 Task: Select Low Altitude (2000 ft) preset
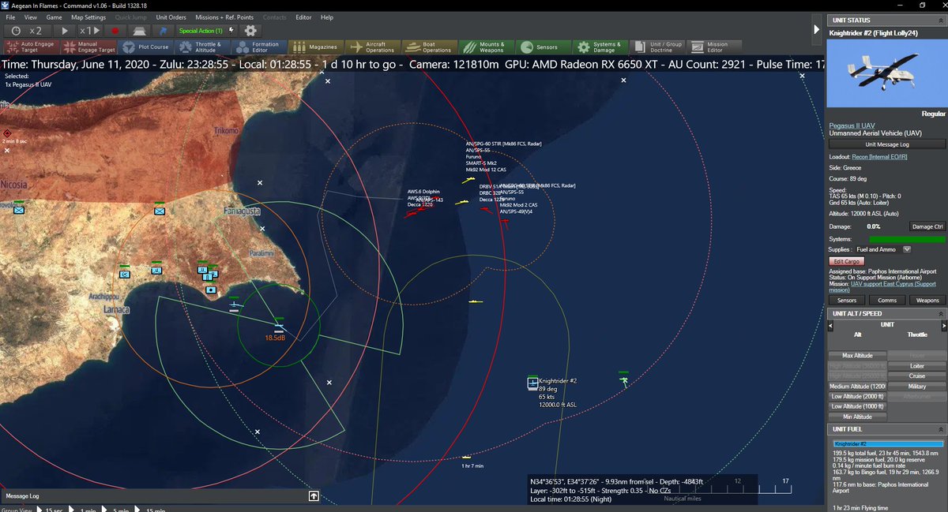pos(857,396)
